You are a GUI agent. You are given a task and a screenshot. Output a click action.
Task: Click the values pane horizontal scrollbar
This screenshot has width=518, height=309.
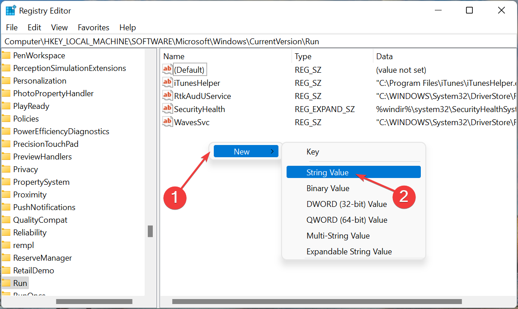coord(317,301)
